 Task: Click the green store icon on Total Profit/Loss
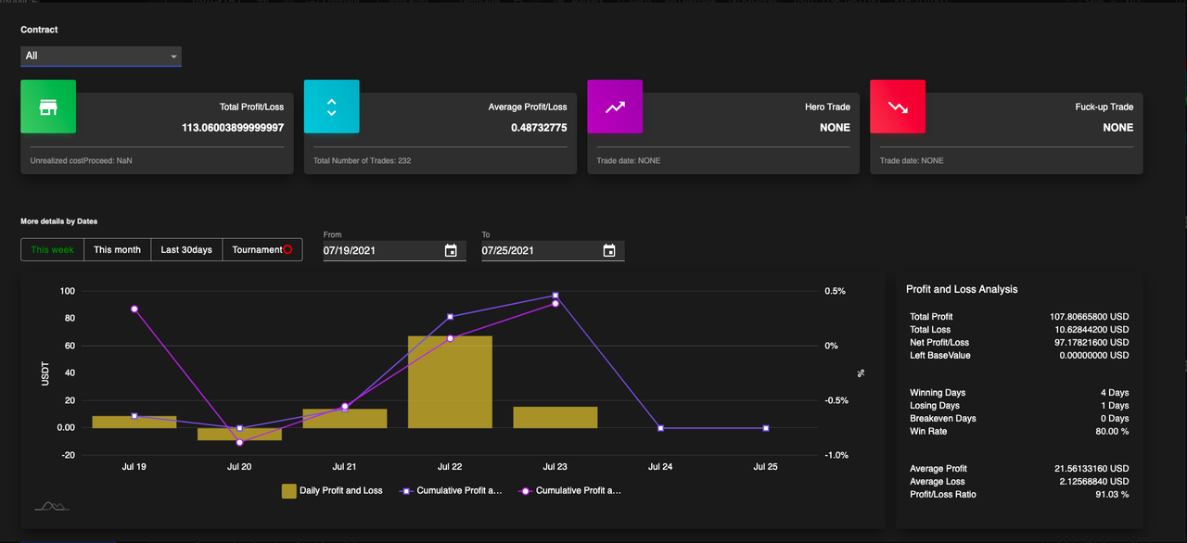tap(48, 107)
